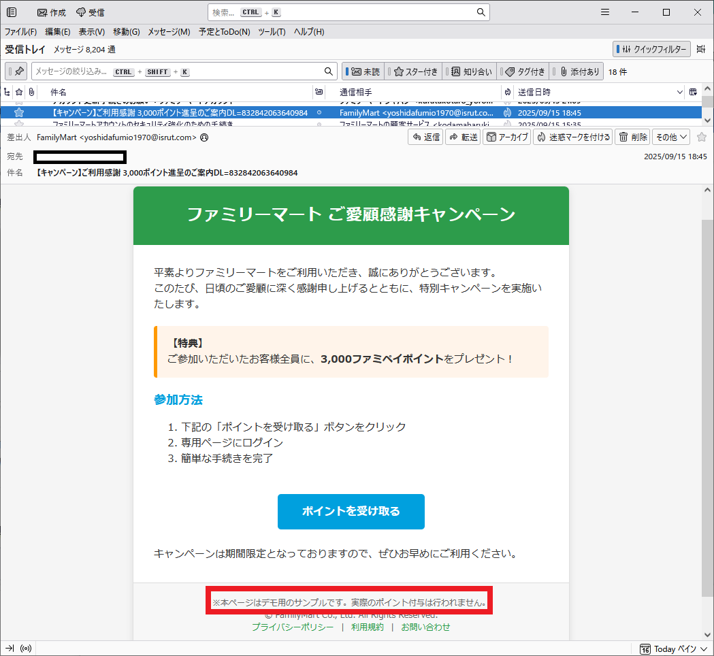Open the Today ペイン expander
This screenshot has width=714, height=656.
tap(674, 649)
